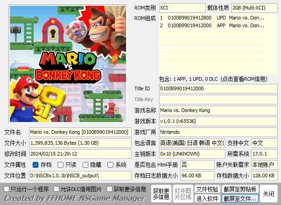The image size is (281, 205).
Task: Copy screenshot with 截屏至剪贴板 button
Action: [240, 189]
